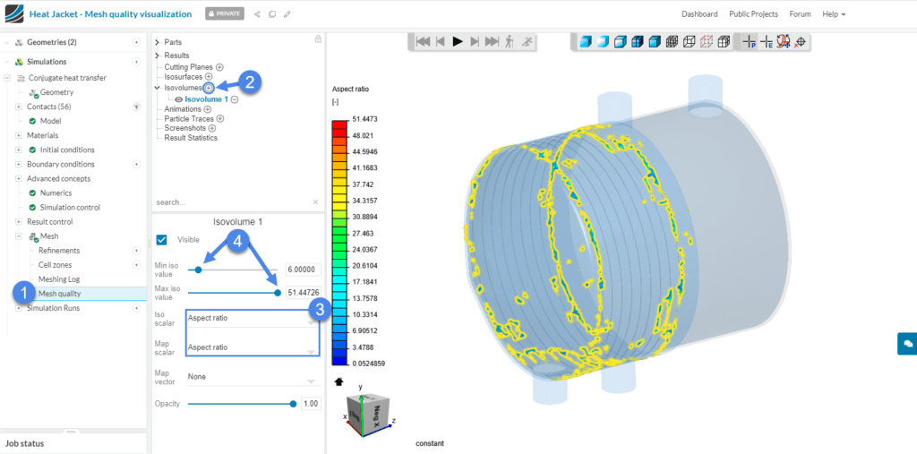
Task: Jump to the first animation frame
Action: click(x=423, y=41)
